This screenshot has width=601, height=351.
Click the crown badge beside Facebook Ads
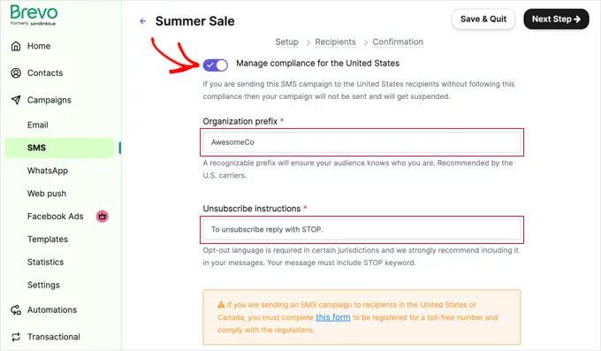(102, 217)
